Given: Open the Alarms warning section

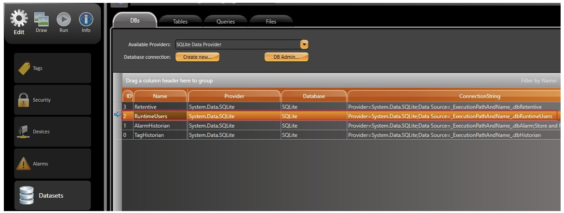Looking at the screenshot, I should (53, 164).
